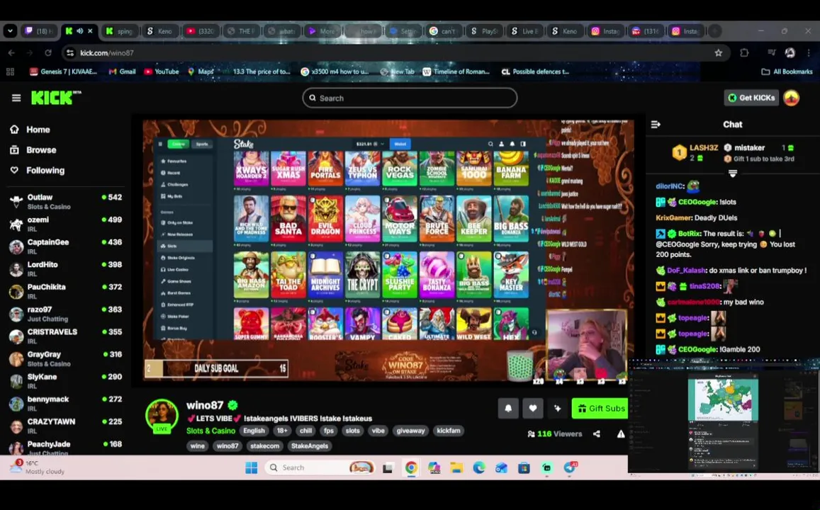Click the Windows taskbar search box

[320, 467]
